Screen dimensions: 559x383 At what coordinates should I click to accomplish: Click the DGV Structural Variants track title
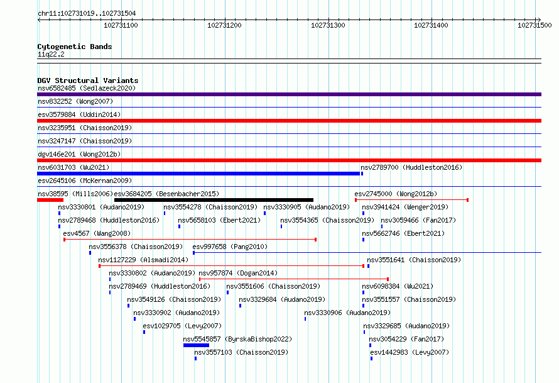click(x=88, y=80)
